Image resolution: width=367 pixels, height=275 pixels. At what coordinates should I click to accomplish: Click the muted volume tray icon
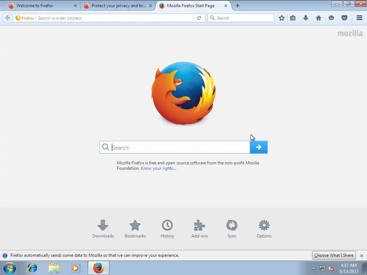click(331, 269)
